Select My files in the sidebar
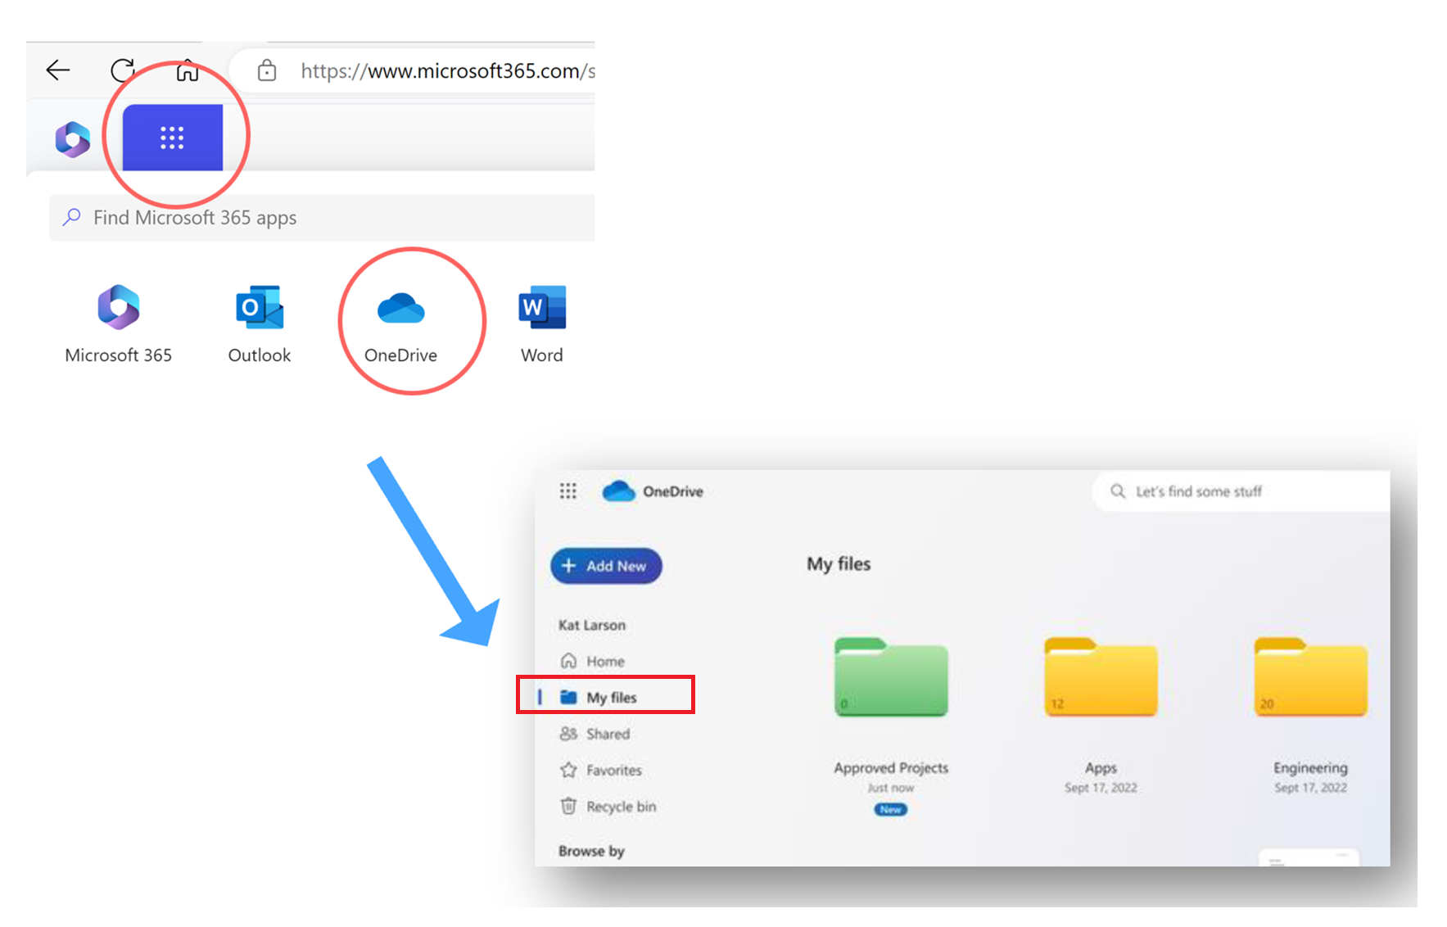 pos(610,697)
